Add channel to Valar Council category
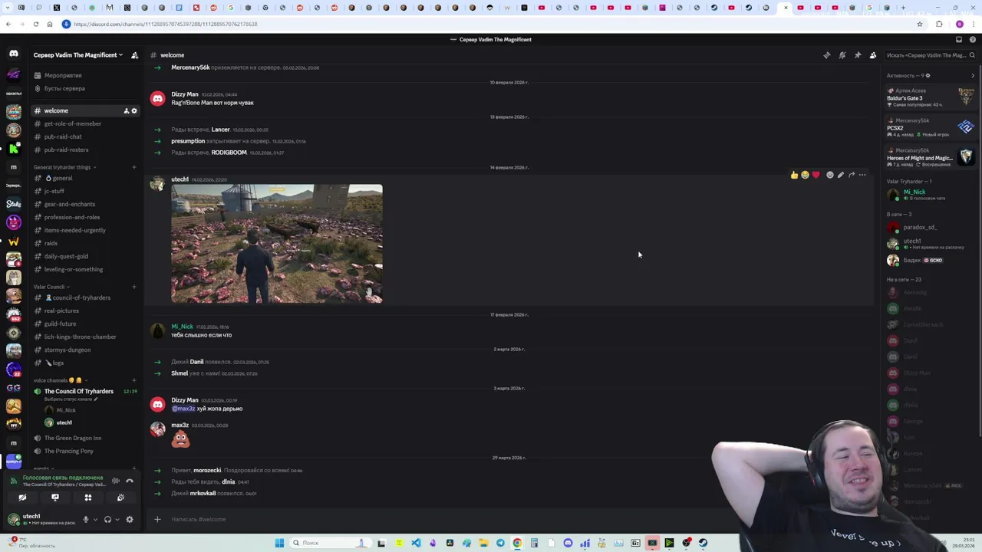Viewport: 982px width, 552px height. coord(134,287)
